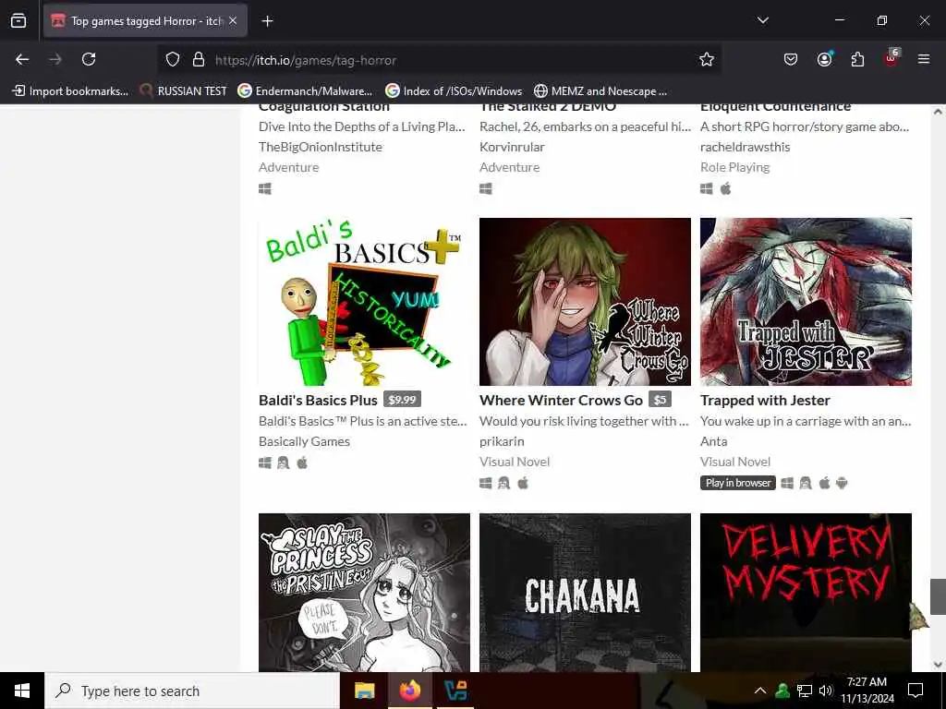Click the page scrollbar thumb
The height and width of the screenshot is (709, 946).
point(938,596)
